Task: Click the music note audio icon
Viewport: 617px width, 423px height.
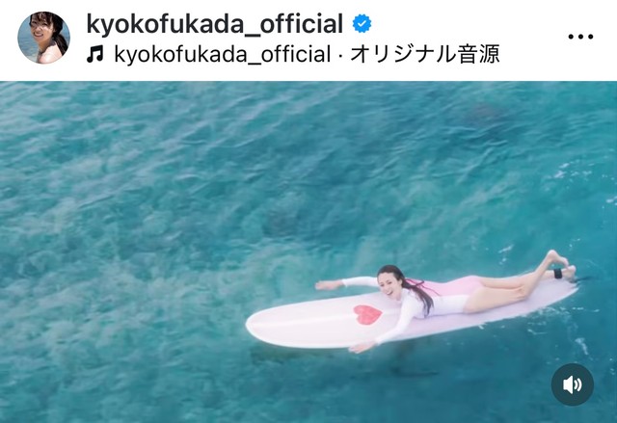Action: [94, 54]
